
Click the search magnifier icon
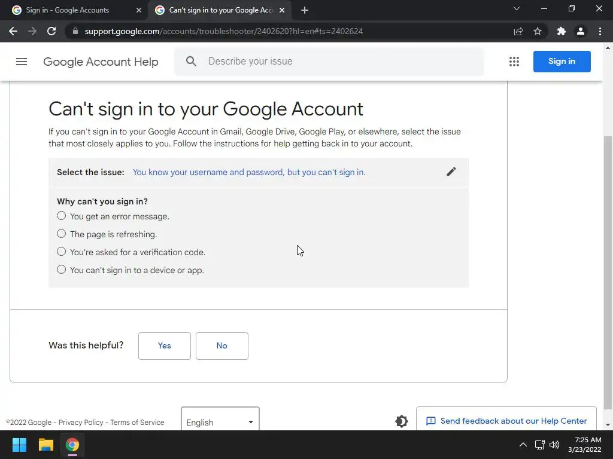tap(191, 62)
